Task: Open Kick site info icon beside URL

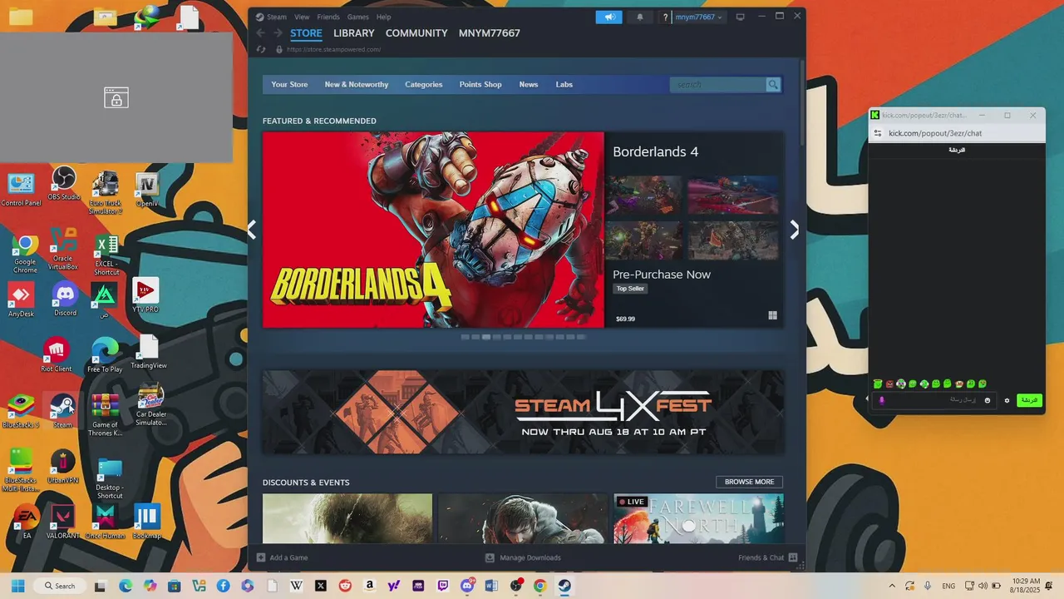Action: (x=878, y=133)
